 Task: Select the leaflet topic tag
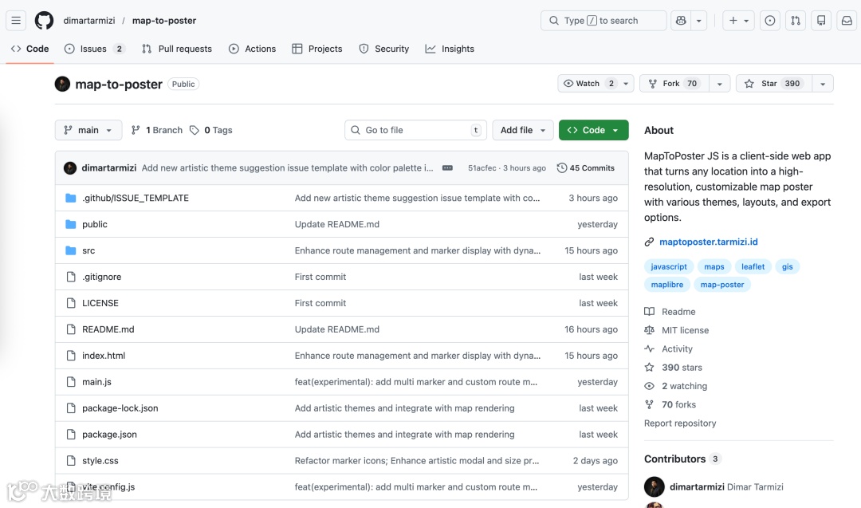(753, 266)
